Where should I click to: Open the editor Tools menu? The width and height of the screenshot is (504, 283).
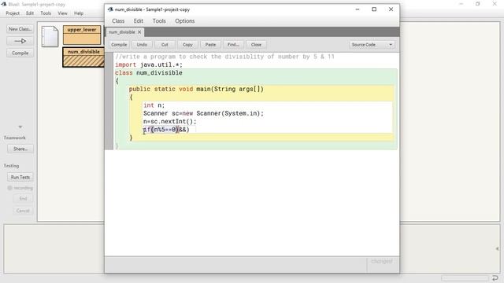159,21
